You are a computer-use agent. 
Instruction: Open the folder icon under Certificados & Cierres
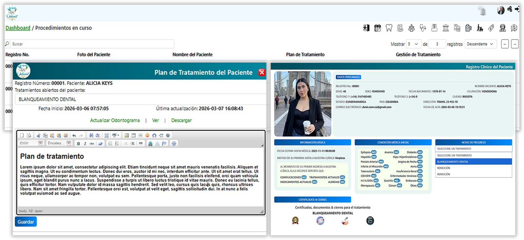370,221
